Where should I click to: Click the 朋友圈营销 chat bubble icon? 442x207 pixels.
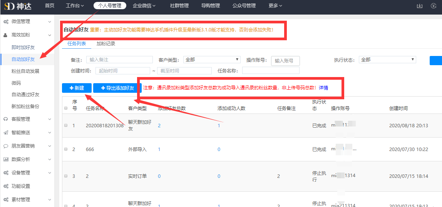(6, 146)
